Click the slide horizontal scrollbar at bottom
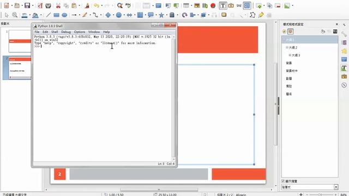349x196 pixels. pos(159,190)
